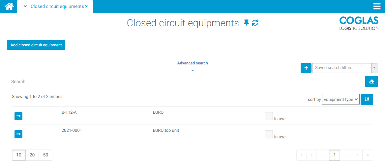Click Add closed circuit equipment button

click(x=36, y=45)
